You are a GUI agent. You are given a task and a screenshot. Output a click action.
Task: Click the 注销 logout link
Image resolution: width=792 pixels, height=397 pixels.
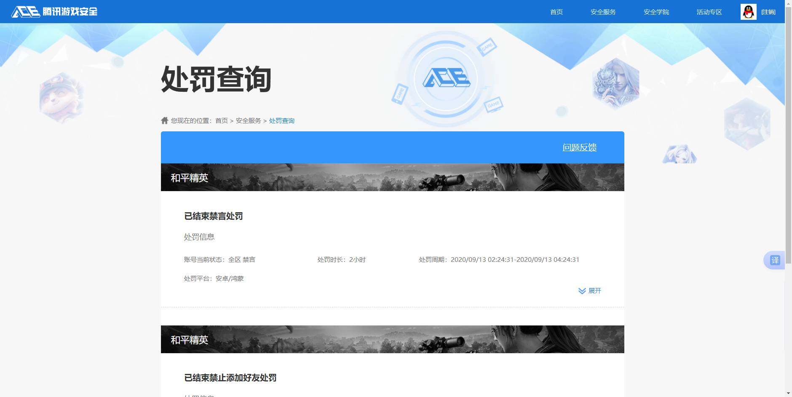pos(768,12)
